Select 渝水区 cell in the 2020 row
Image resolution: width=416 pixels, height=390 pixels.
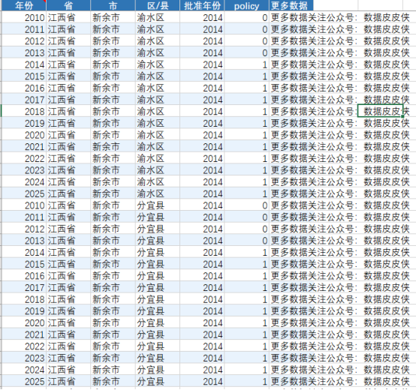tap(158, 135)
